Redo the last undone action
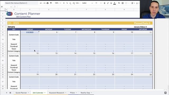The height and width of the screenshot is (95, 169). (x=44, y=3)
